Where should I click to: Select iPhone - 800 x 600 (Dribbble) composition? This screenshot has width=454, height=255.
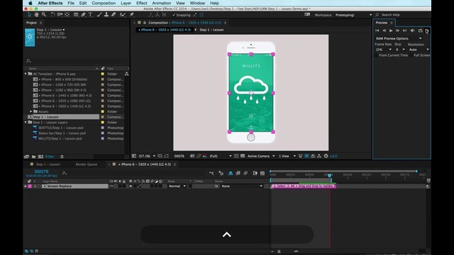[x=64, y=79]
